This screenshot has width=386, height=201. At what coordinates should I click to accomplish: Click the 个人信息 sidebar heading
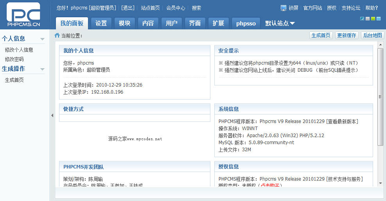(x=14, y=39)
